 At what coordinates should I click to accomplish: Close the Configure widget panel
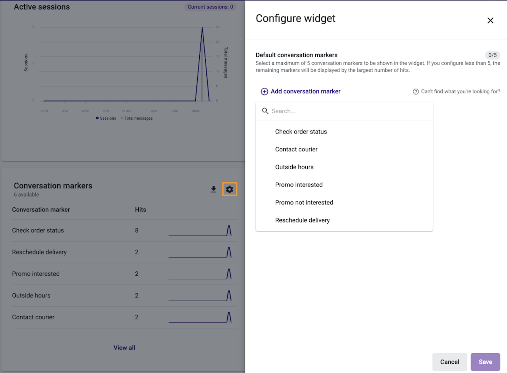click(490, 20)
